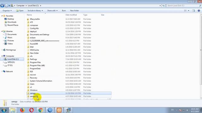This screenshot has height=113, width=202.
Task: Show the preview pane icon
Action: tap(193, 11)
